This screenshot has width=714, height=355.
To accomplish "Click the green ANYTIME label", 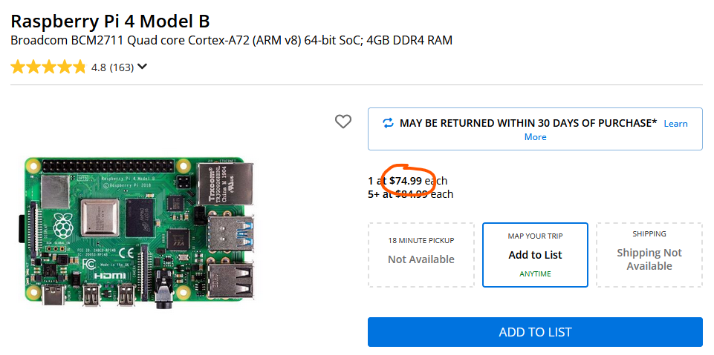I will click(x=535, y=273).
